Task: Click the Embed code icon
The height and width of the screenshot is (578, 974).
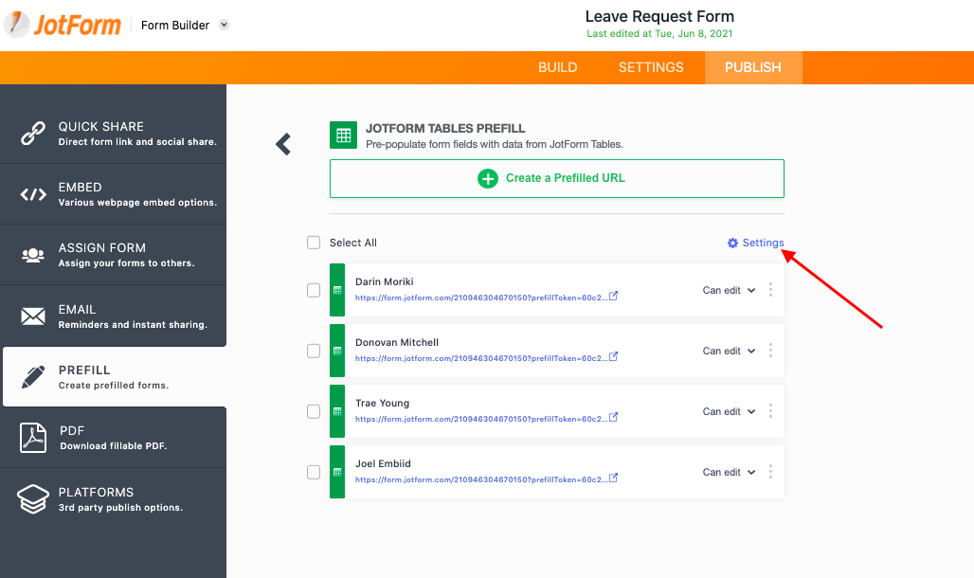Action: (33, 194)
